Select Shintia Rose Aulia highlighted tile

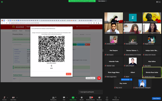click(152, 72)
